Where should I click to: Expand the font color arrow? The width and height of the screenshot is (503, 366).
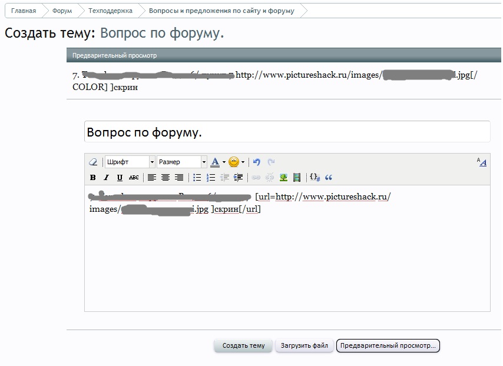point(224,162)
